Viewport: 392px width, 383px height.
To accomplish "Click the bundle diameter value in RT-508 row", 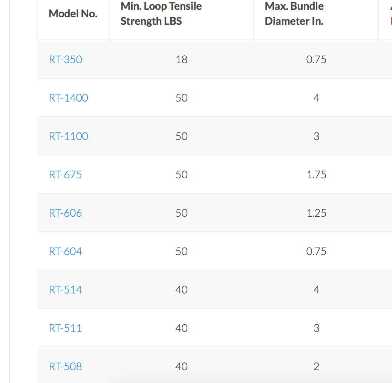I will click(316, 366).
